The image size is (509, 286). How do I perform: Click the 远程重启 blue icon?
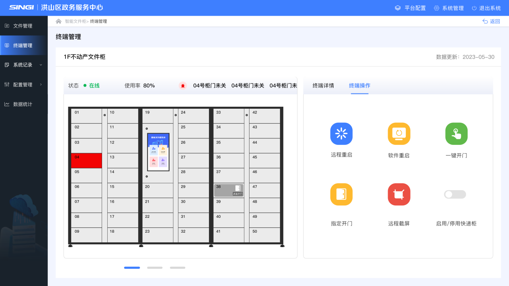pos(341,134)
